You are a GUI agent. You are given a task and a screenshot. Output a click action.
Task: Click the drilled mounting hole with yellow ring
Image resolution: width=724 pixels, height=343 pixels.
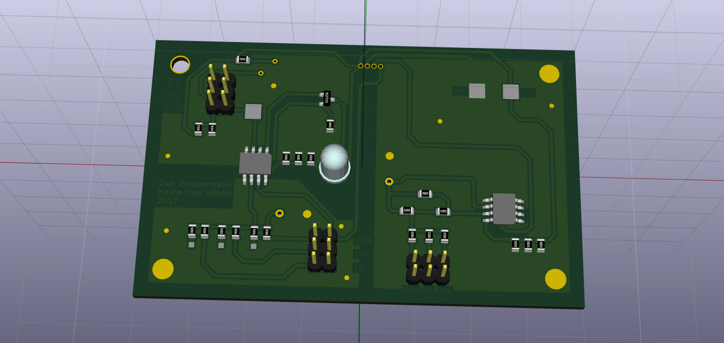pos(180,65)
